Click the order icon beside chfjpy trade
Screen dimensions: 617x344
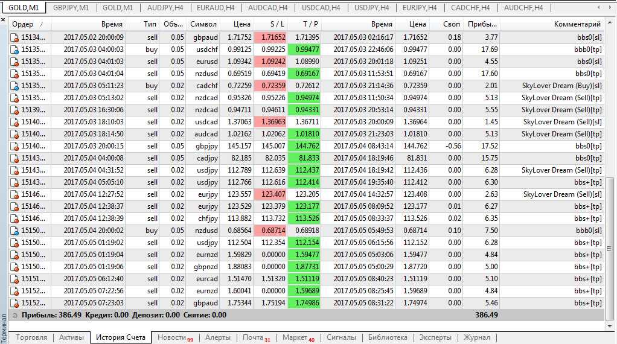[x=14, y=218]
